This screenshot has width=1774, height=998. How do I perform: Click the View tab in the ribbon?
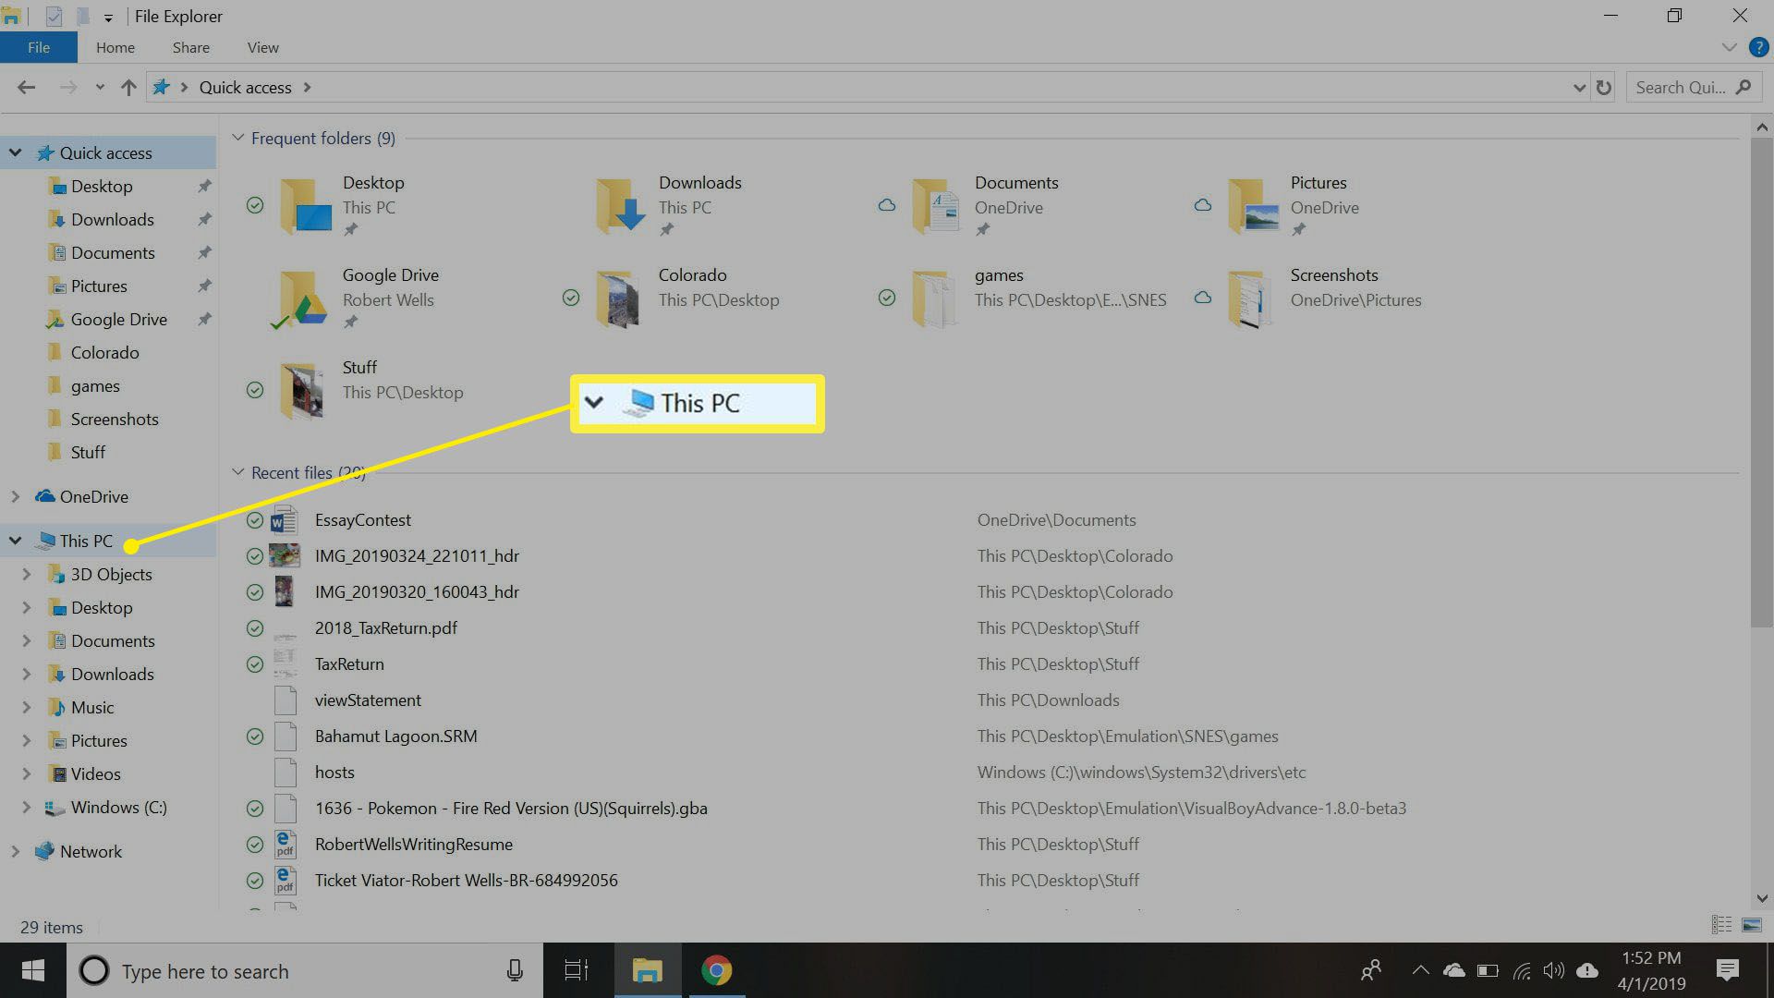click(261, 47)
